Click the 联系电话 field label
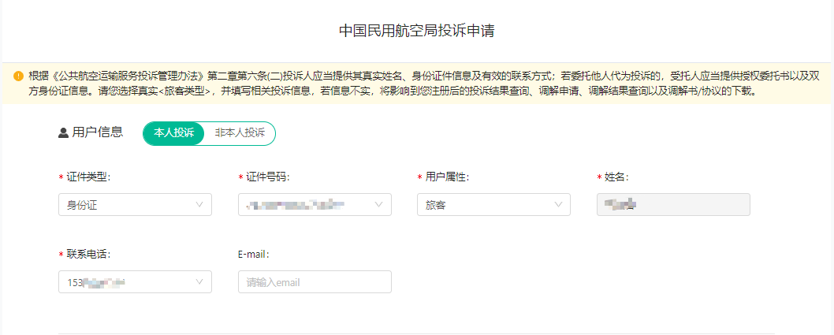 click(87, 255)
